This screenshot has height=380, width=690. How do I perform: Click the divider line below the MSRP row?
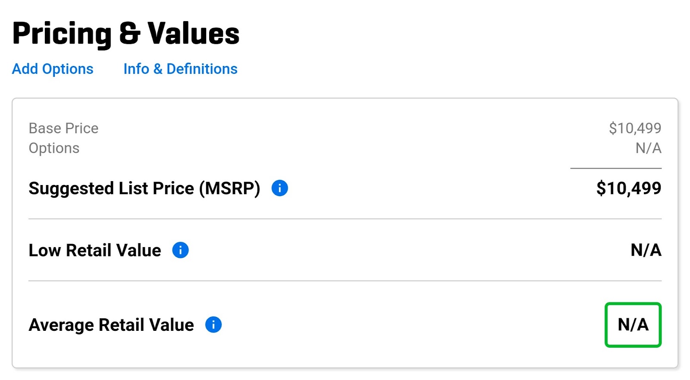345,219
